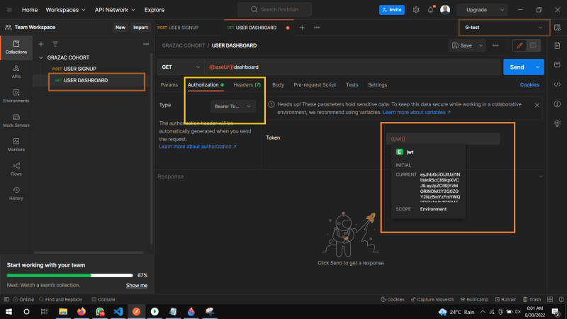Image resolution: width=567 pixels, height=319 pixels.
Task: Open collections panel more options ellipsis
Action: [x=146, y=44]
